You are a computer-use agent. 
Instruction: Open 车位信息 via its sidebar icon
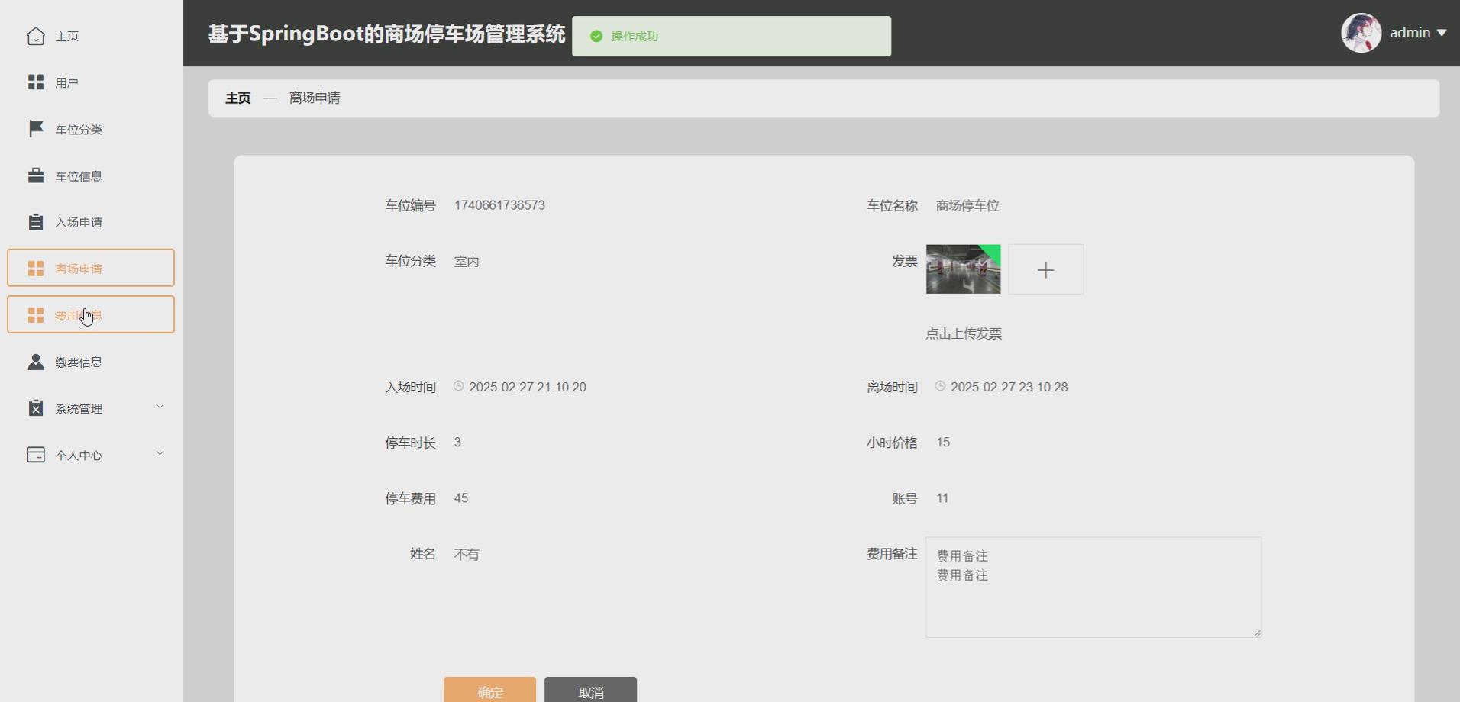tap(35, 175)
